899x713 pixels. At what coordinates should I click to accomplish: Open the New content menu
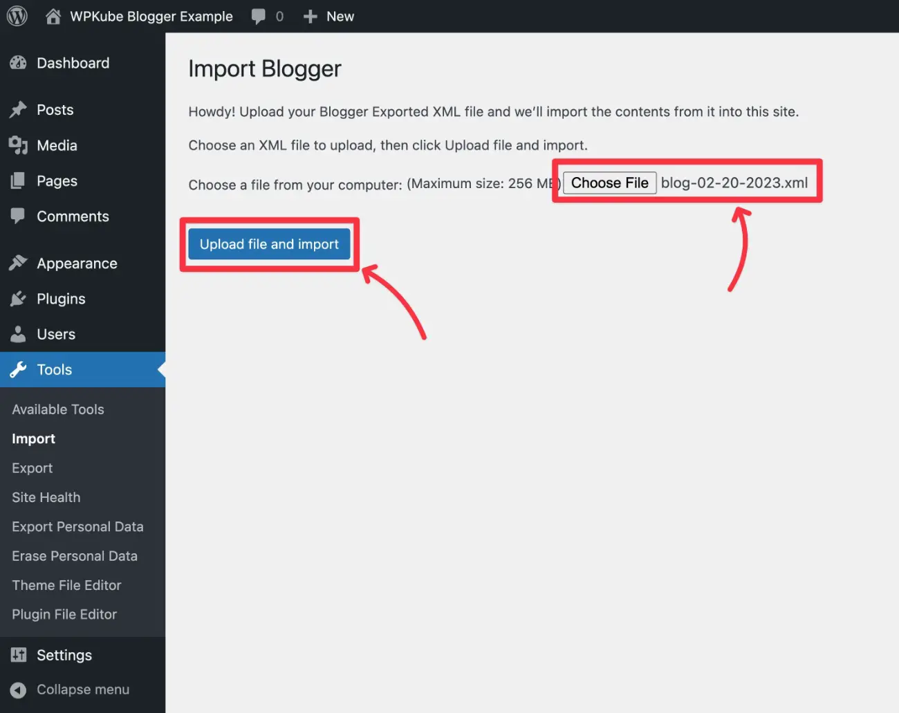(340, 17)
